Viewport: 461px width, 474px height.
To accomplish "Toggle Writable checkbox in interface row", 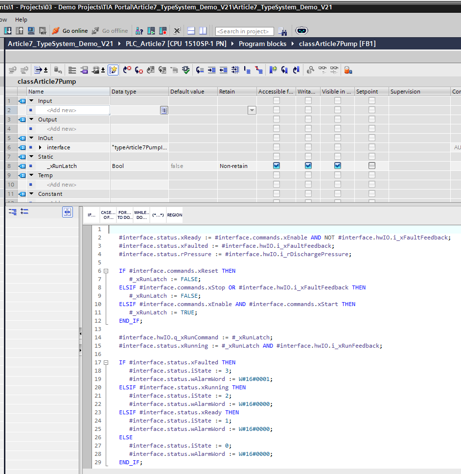I will pyautogui.click(x=308, y=147).
